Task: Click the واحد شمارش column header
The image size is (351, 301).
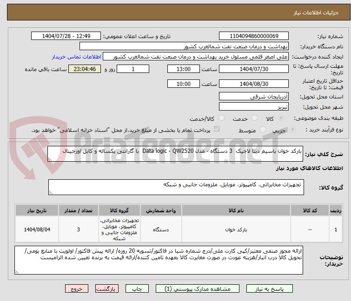Action: coord(161,210)
